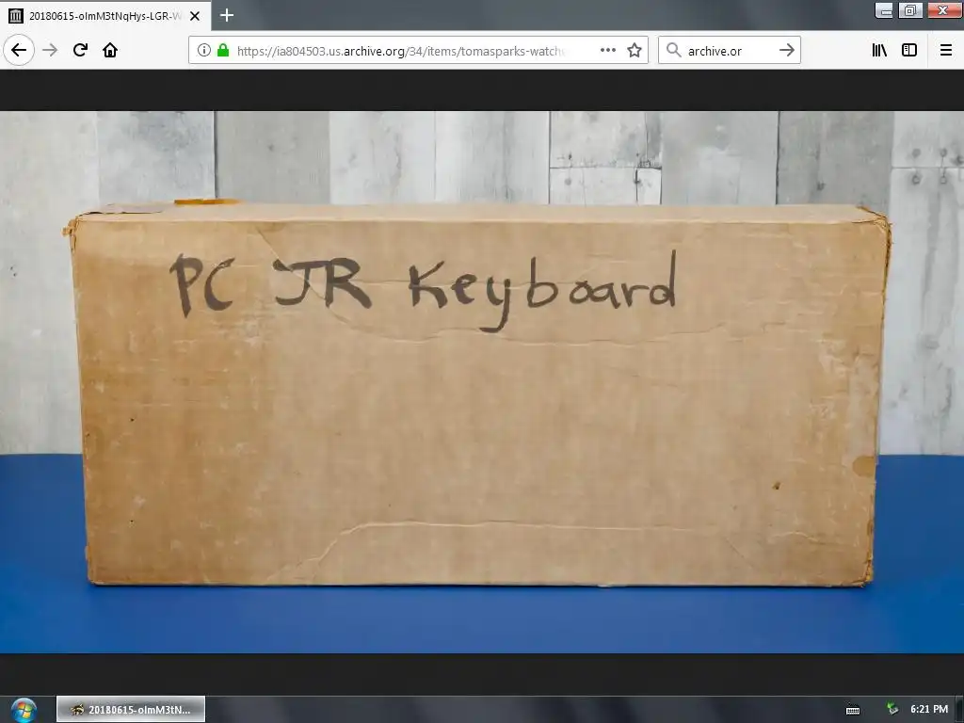Toggle the sidebar view

pyautogui.click(x=909, y=51)
